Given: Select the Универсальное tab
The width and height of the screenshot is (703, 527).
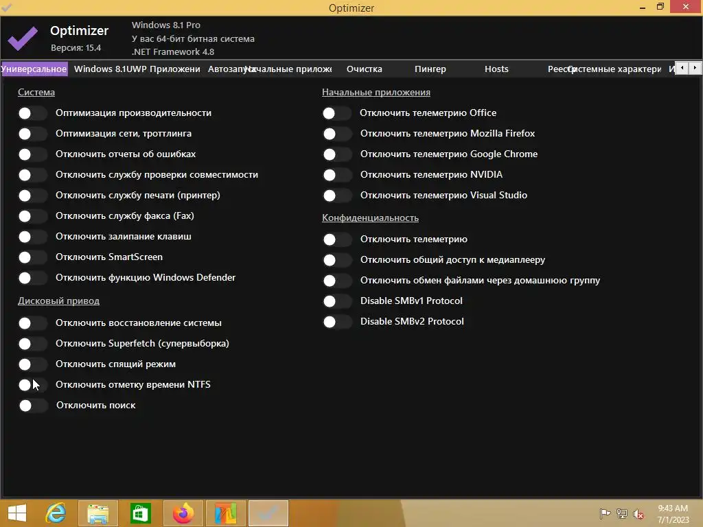Looking at the screenshot, I should [x=34, y=69].
